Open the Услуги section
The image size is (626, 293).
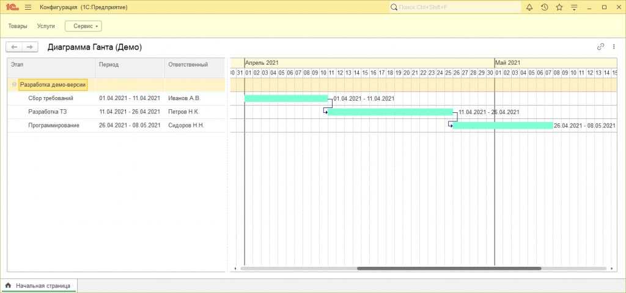(46, 26)
